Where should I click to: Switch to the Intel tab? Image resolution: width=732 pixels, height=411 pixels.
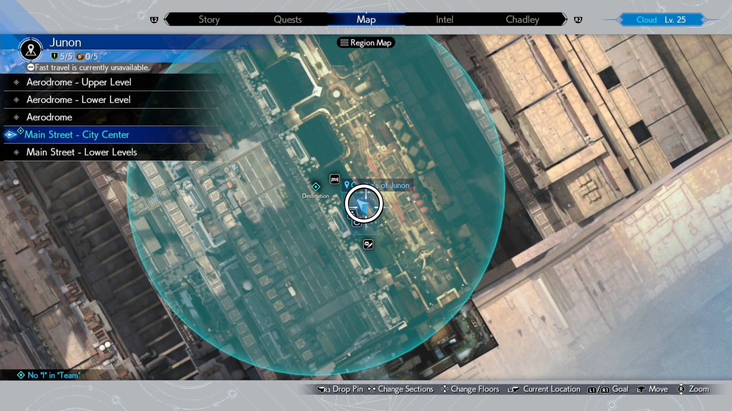(444, 19)
